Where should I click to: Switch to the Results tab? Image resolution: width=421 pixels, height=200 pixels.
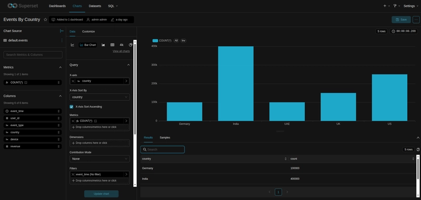148,137
